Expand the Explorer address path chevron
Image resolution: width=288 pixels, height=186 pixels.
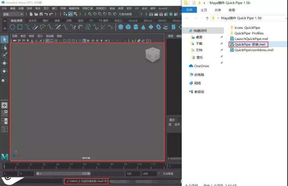click(x=218, y=18)
